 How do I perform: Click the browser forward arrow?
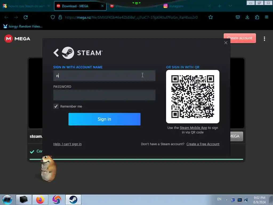point(16,17)
